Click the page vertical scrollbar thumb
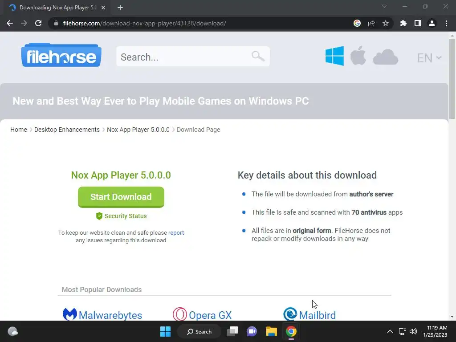This screenshot has height=342, width=456. pos(452,79)
